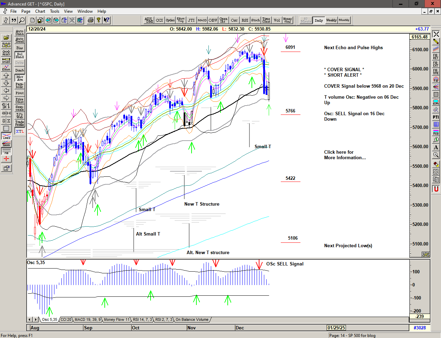Open the Money Flow 11 tab
Image resolution: width=441 pixels, height=338 pixels.
click(x=116, y=320)
